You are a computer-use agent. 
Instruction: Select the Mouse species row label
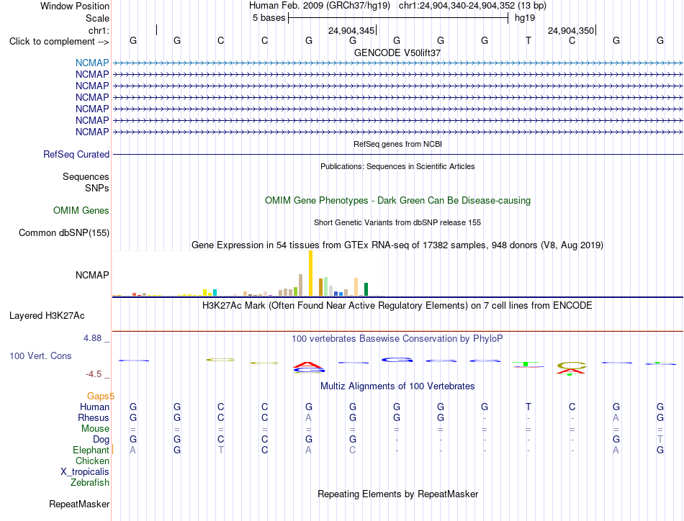(x=95, y=429)
